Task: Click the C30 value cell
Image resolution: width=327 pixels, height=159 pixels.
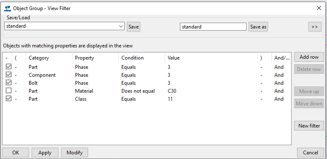Action: tap(172, 91)
